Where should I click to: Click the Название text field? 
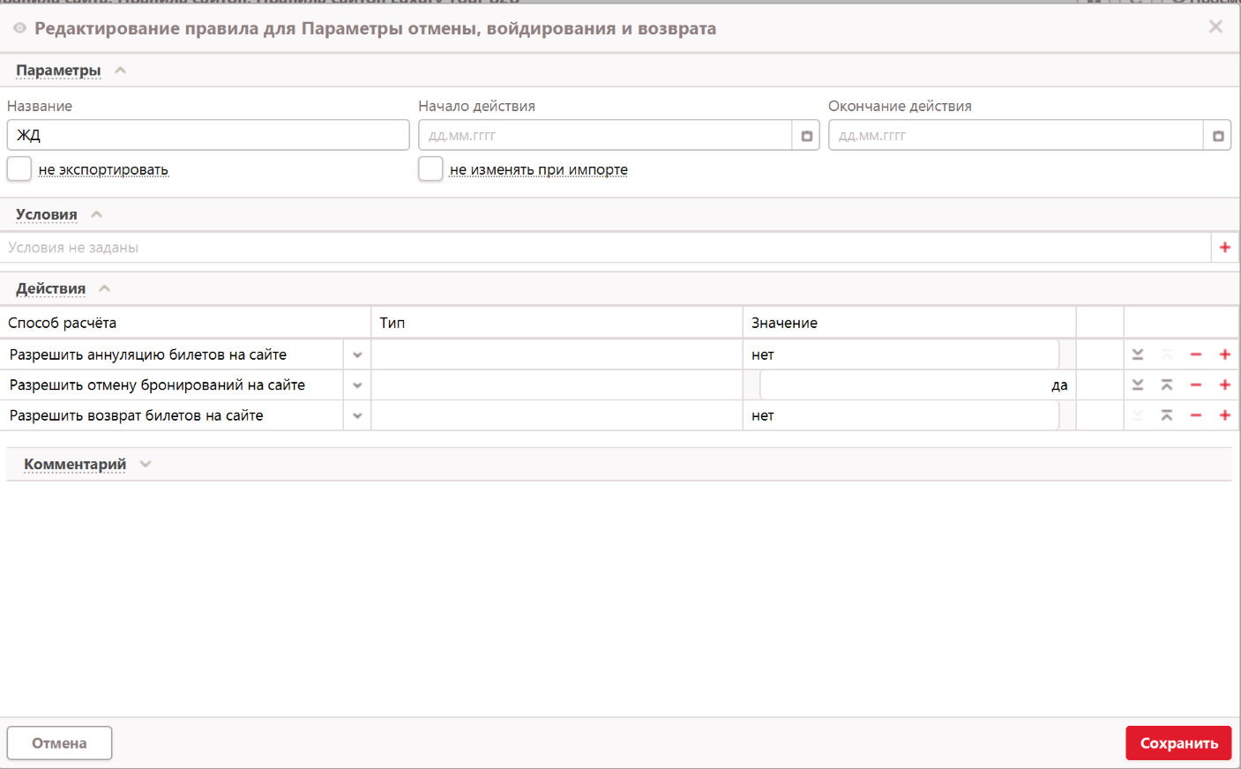(x=208, y=135)
